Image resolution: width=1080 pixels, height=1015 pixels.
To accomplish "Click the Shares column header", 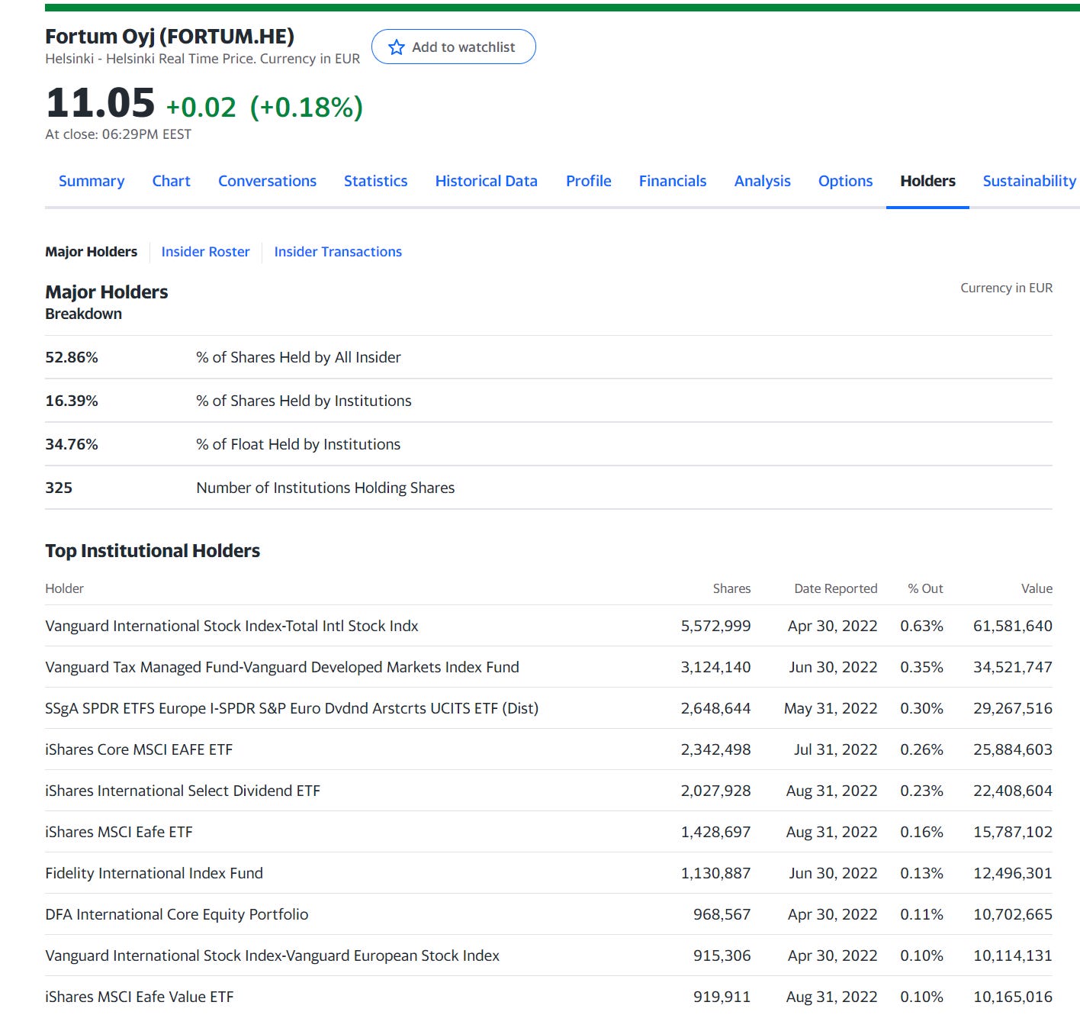I will click(x=731, y=588).
